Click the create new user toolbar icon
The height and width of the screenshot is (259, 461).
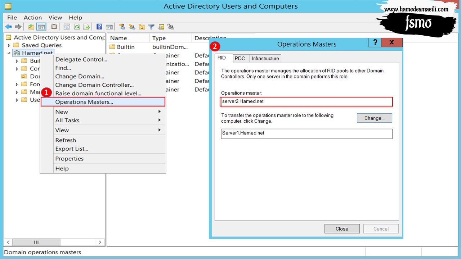[x=122, y=27]
